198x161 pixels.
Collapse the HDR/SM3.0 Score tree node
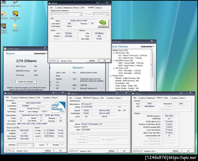click(x=114, y=61)
